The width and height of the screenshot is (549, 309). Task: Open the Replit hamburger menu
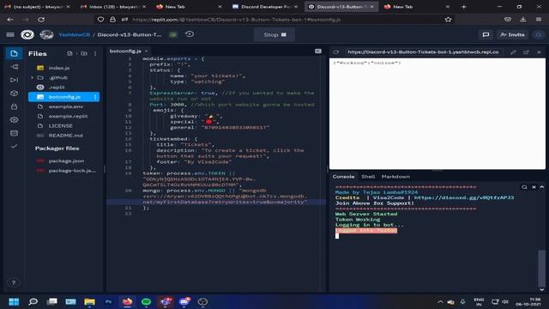coord(10,34)
